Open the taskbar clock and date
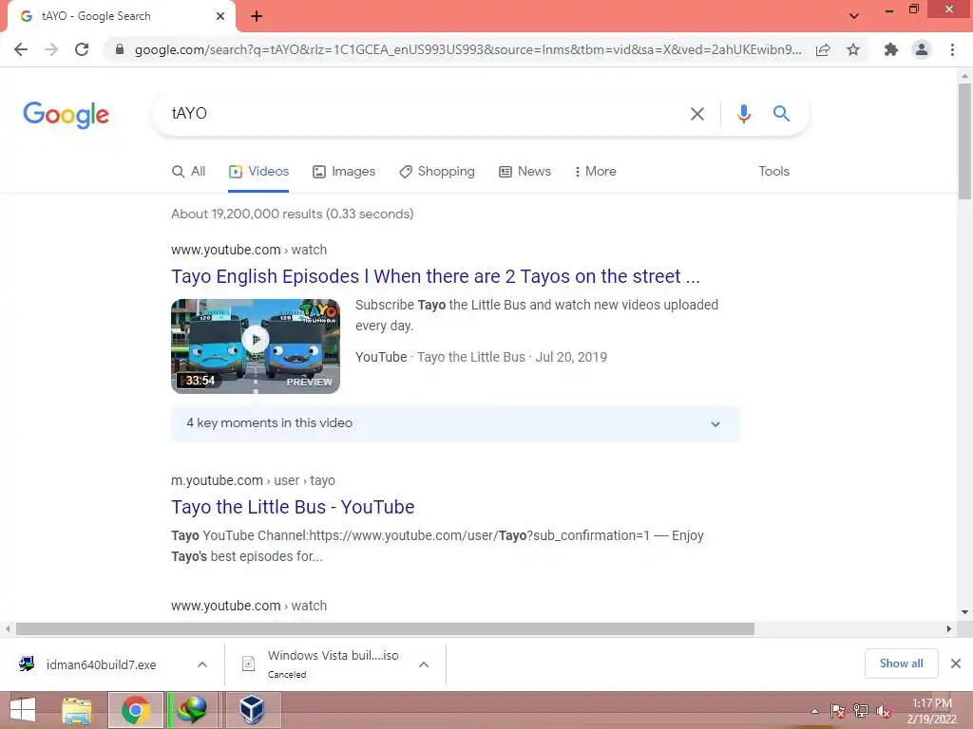 pyautogui.click(x=932, y=711)
